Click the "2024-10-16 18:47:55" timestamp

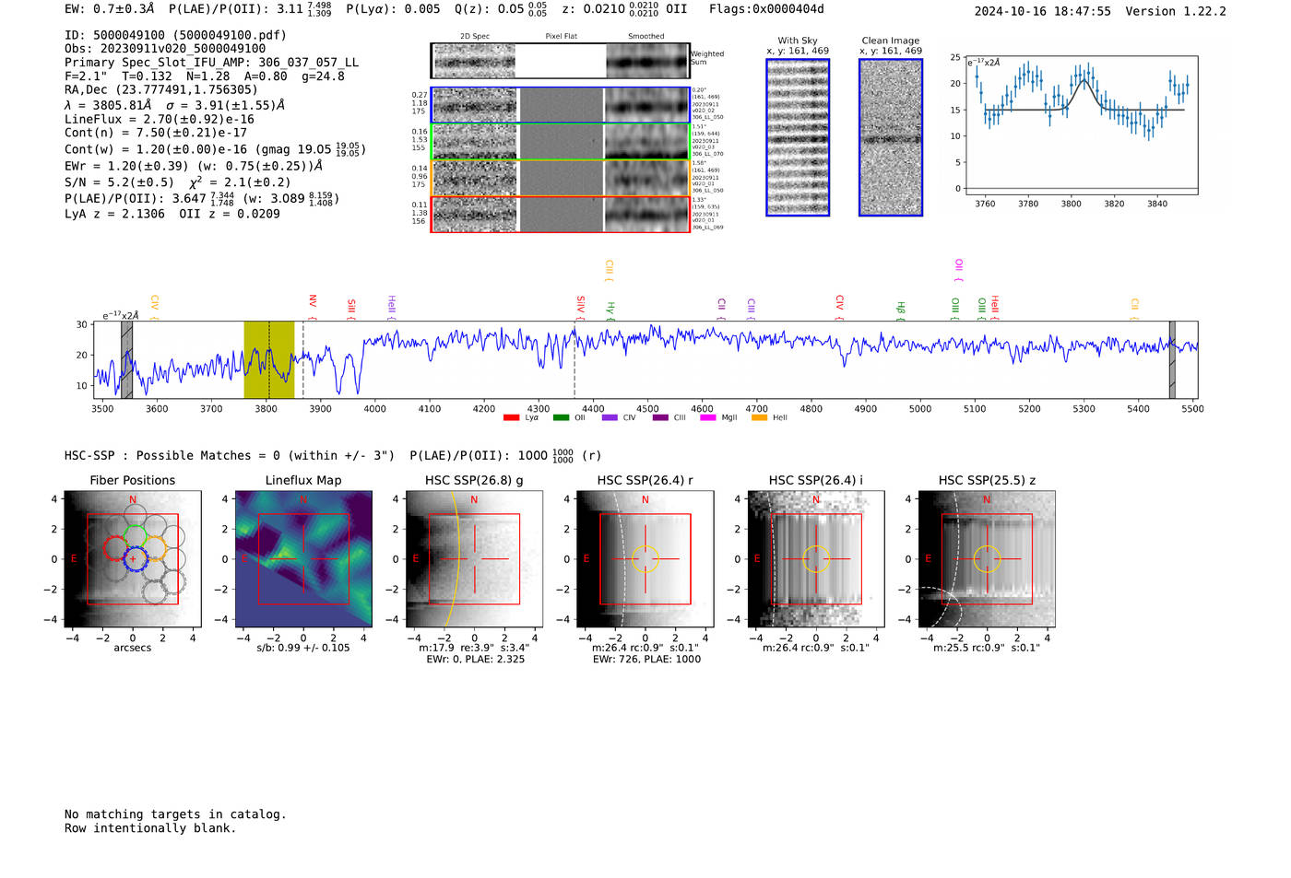coord(1043,11)
